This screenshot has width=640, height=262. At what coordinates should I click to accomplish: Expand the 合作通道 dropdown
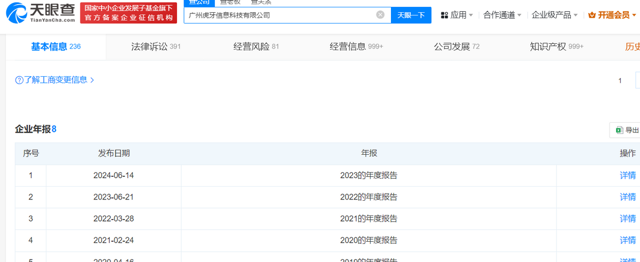(x=502, y=15)
